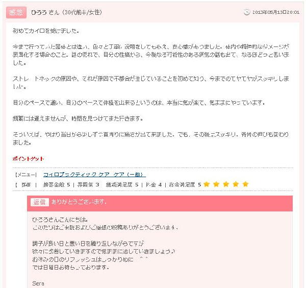
Task: Click the ありがとうございます reply header bar
Action: (x=160, y=203)
